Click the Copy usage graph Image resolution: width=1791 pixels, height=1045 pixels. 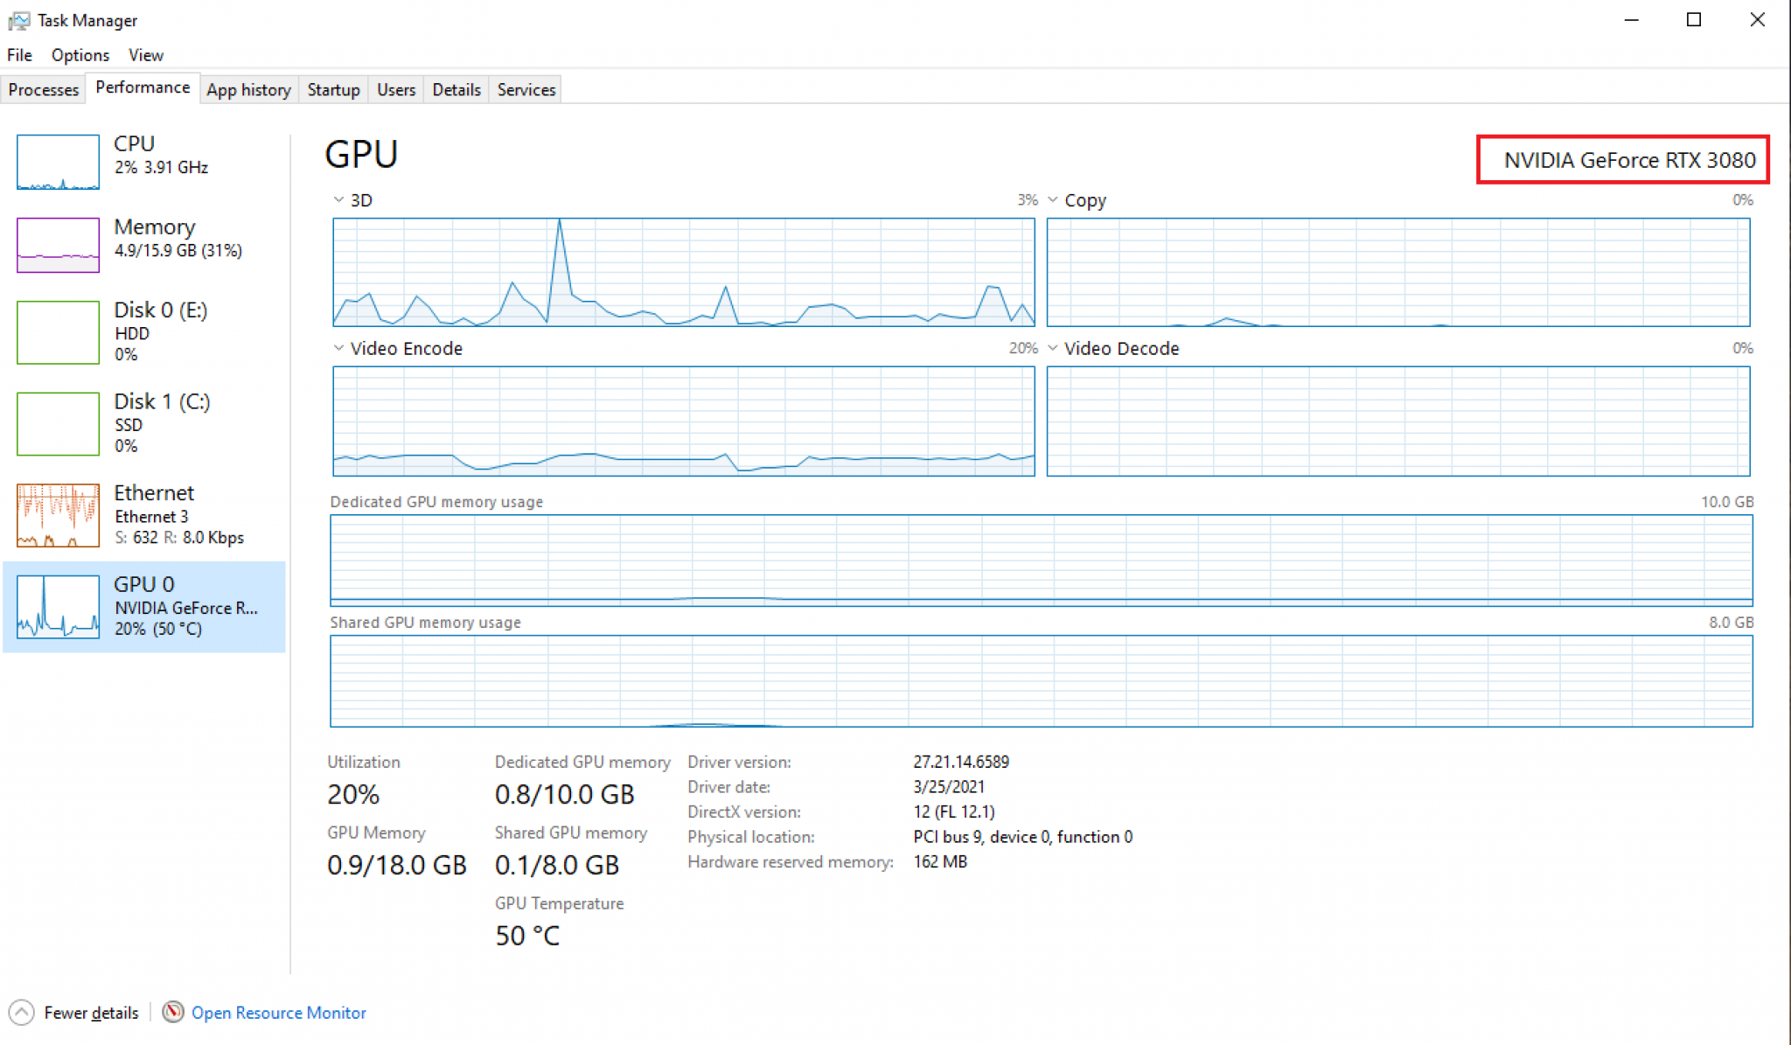[1398, 272]
